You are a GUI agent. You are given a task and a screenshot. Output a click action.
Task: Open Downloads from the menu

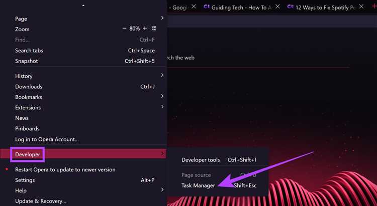coord(29,87)
